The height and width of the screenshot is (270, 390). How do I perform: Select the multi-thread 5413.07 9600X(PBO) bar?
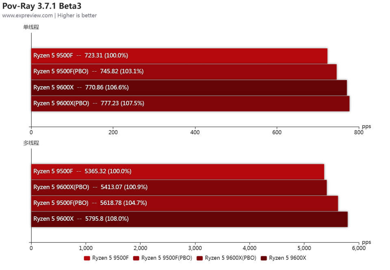point(179,187)
